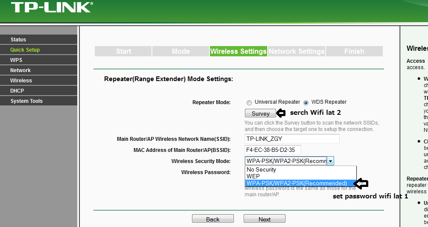Image resolution: width=428 pixels, height=227 pixels.
Task: Open Quick Setup in sidebar
Action: 38,49
